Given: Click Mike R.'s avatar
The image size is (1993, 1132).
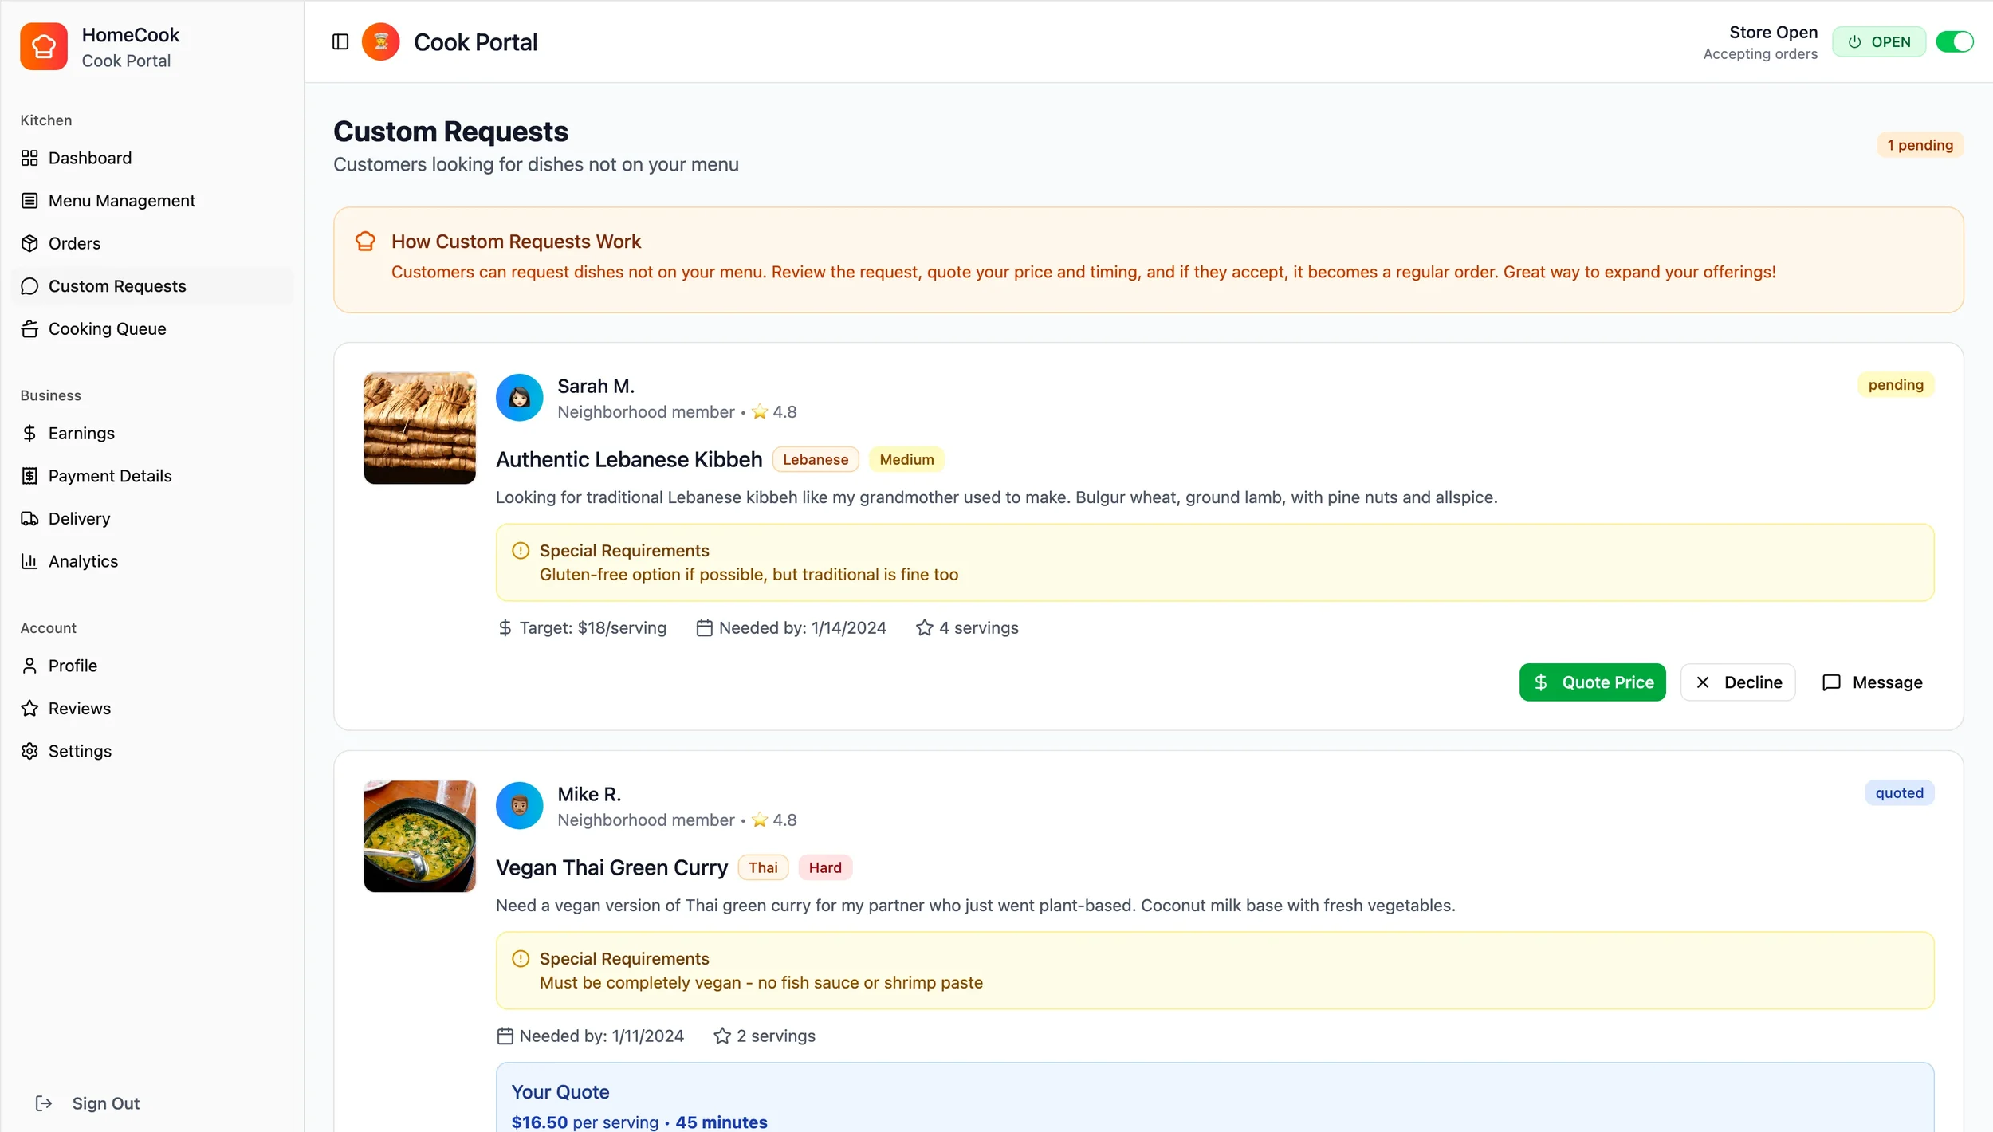Looking at the screenshot, I should (x=519, y=805).
